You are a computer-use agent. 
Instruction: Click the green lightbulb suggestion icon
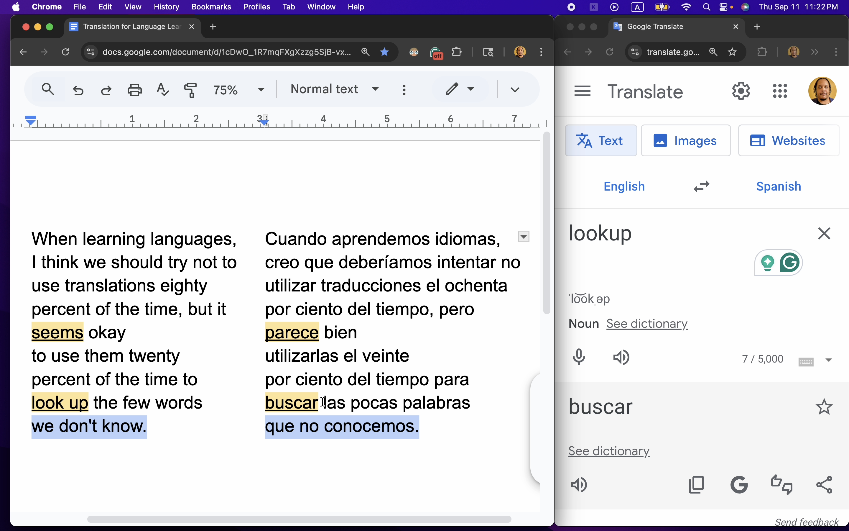pyautogui.click(x=768, y=263)
